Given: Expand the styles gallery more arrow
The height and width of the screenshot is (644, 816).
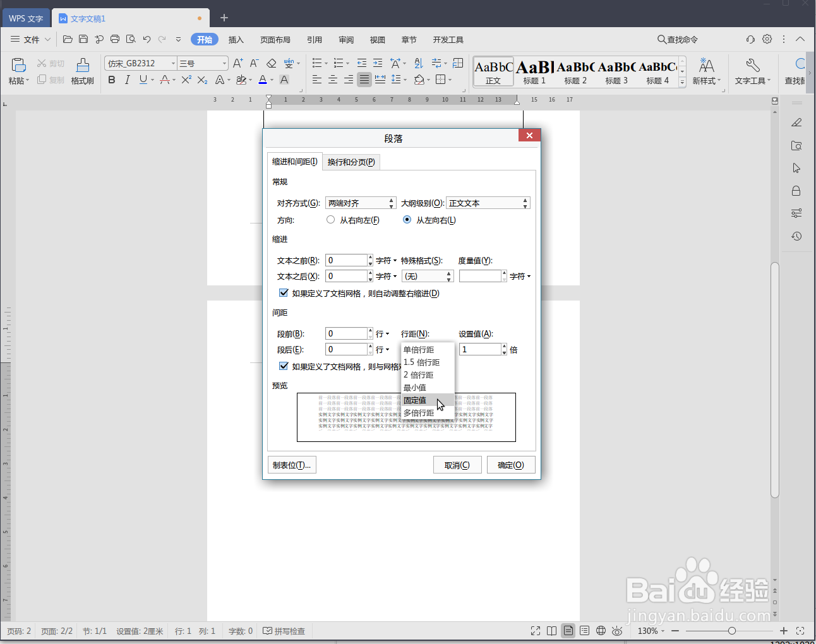Looking at the screenshot, I should [x=682, y=82].
